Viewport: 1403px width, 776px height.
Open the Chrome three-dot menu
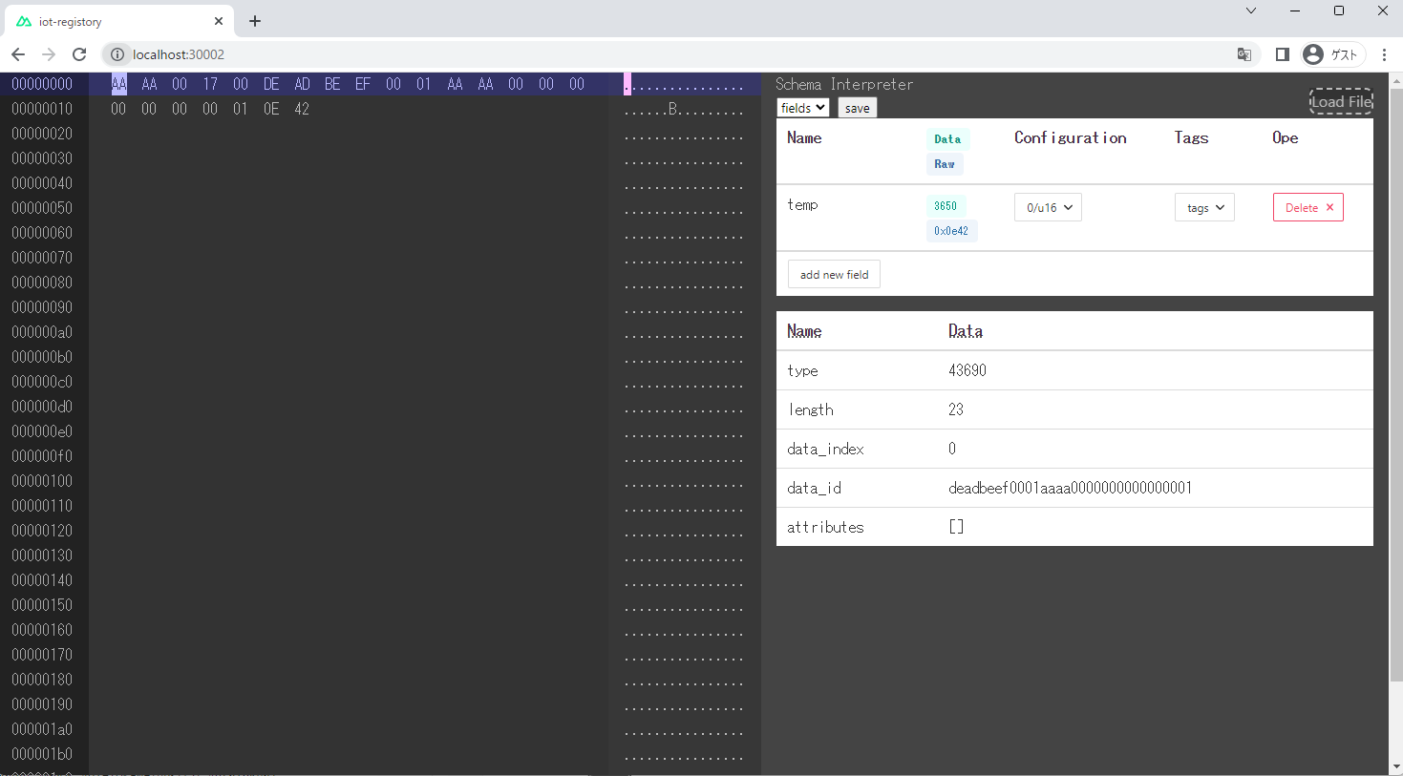1384,54
